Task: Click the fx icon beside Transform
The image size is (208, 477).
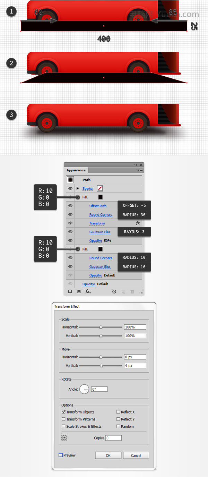Action: point(138,223)
